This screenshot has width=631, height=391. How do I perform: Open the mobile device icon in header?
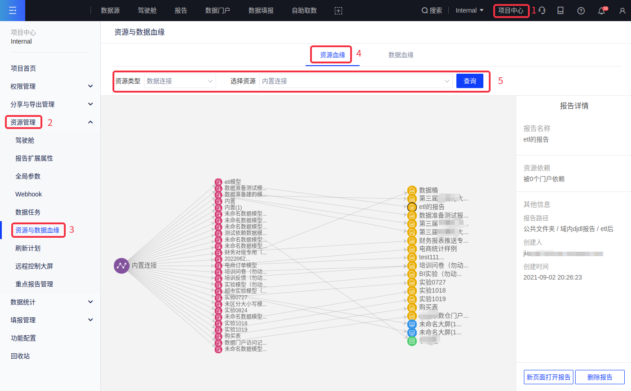pyautogui.click(x=560, y=10)
